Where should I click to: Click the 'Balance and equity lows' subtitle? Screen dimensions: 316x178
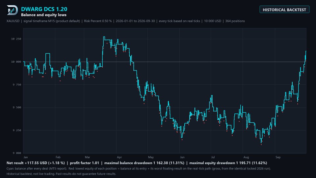tap(44, 15)
